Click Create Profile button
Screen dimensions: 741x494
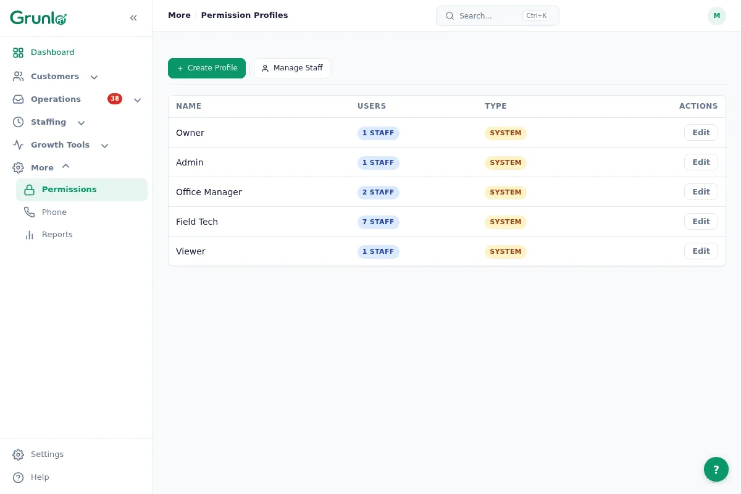tap(207, 68)
